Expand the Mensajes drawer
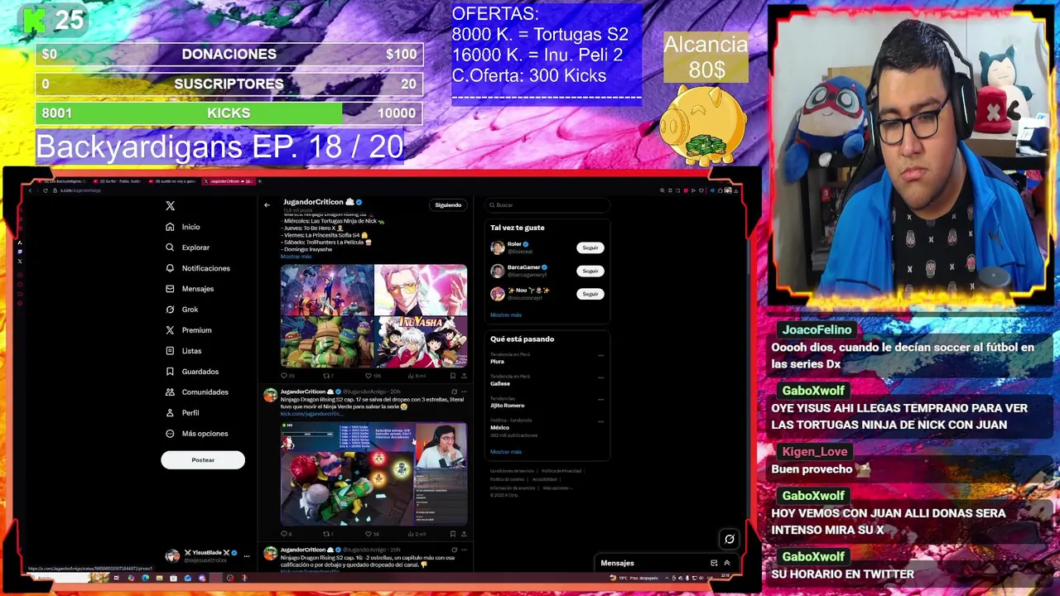This screenshot has width=1060, height=596. 727,563
